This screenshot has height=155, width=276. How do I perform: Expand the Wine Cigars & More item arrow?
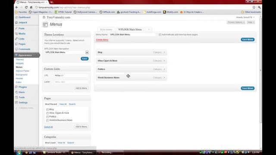tap(164, 61)
